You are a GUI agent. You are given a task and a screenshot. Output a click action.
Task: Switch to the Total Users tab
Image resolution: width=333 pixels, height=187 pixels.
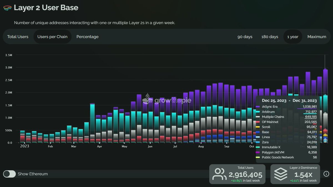(18, 37)
